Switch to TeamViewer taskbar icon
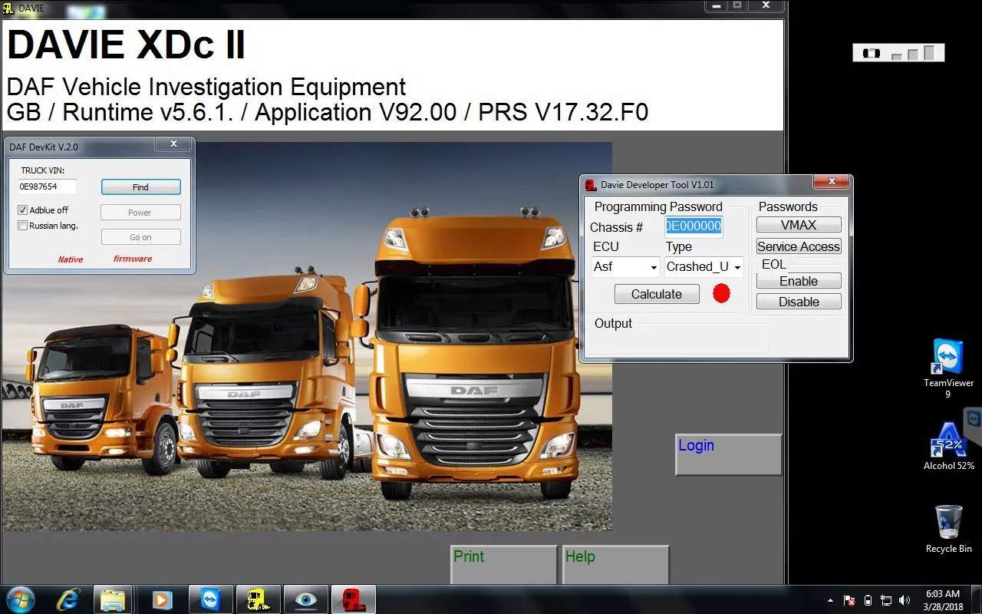 tap(209, 599)
